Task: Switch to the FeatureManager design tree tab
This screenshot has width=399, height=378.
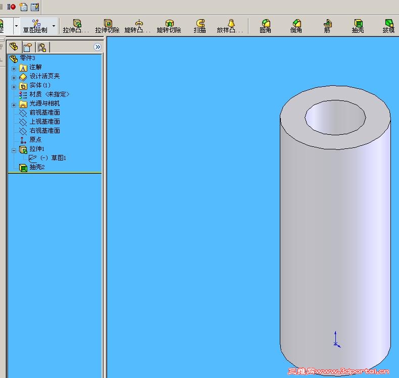Action: pos(14,47)
